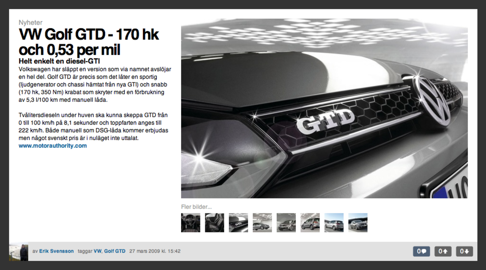Viewport: 486px width, 270px height.
Task: Click the large GTD grille main image
Action: coord(324,108)
